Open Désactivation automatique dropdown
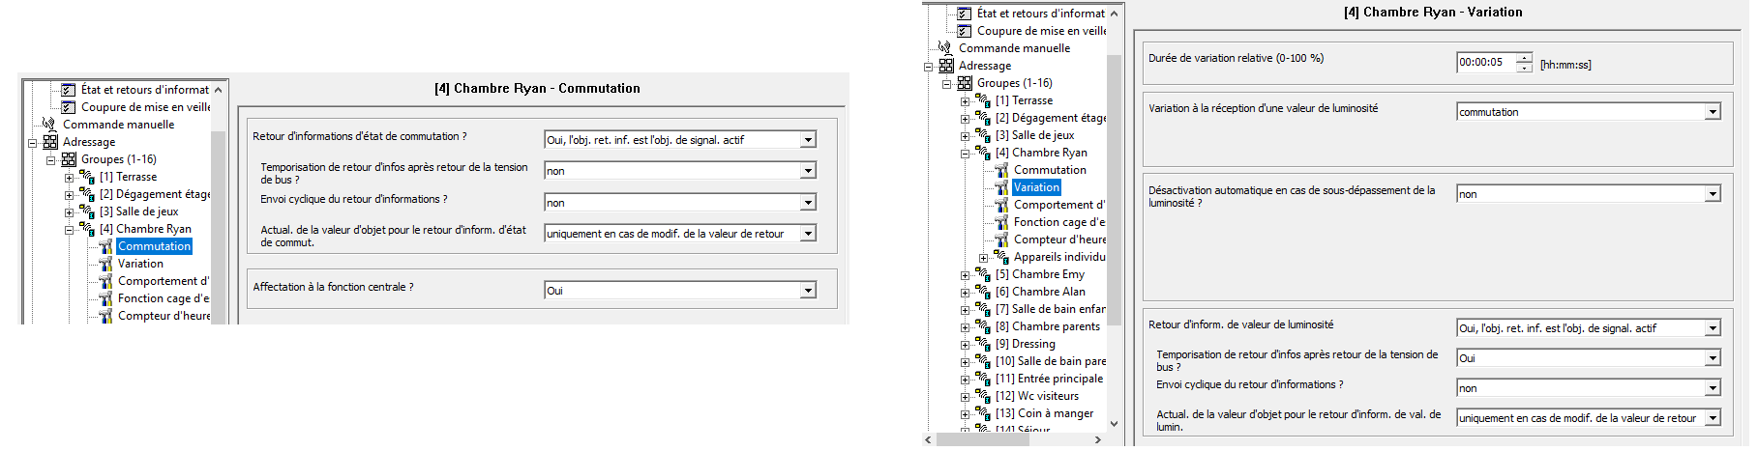Image resolution: width=1758 pixels, height=451 pixels. [x=1713, y=194]
